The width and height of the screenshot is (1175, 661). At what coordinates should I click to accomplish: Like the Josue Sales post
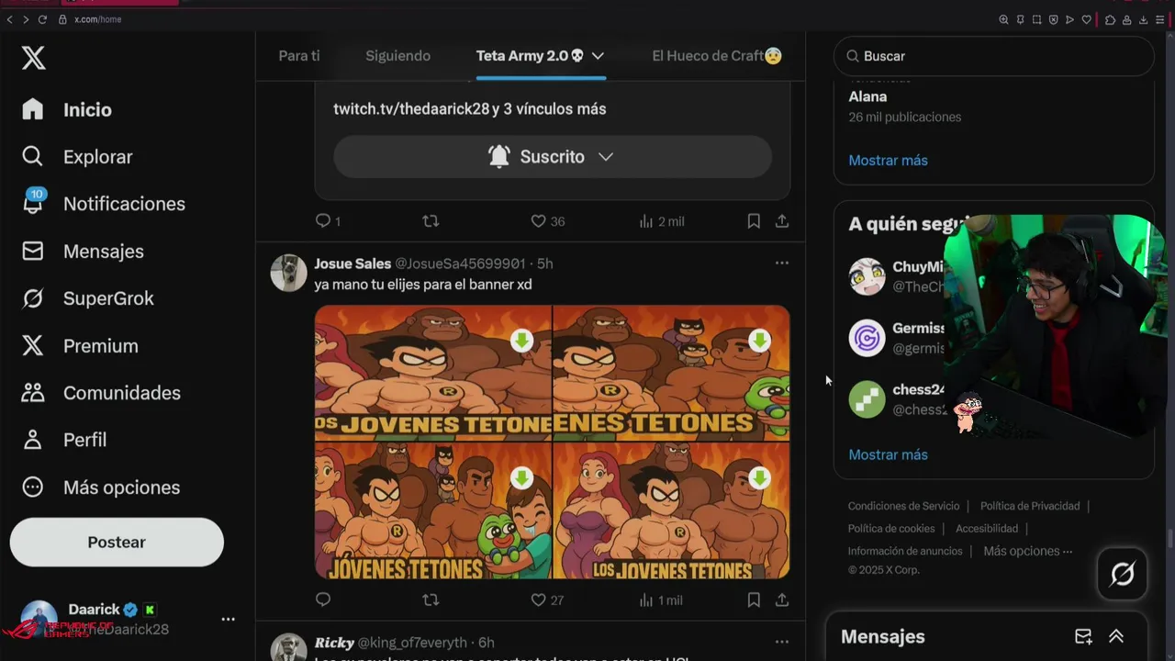tap(547, 599)
